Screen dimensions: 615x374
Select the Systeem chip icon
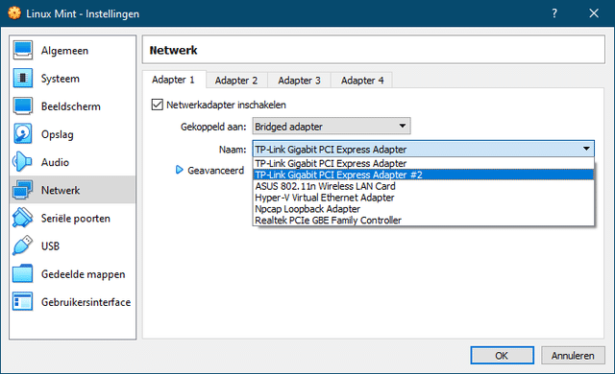click(23, 78)
